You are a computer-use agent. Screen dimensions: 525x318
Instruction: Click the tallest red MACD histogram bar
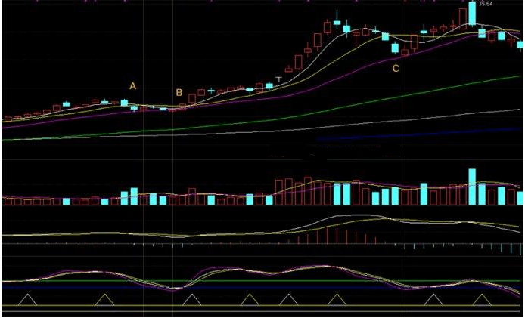pos(327,234)
